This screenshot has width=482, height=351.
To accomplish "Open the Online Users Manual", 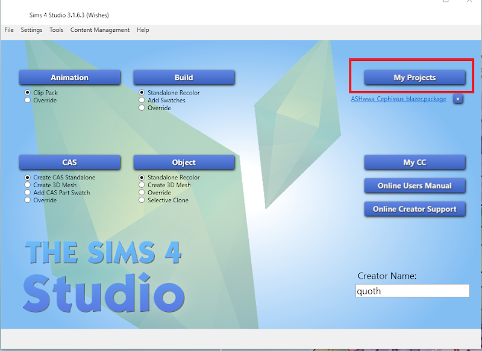I will (x=415, y=185).
